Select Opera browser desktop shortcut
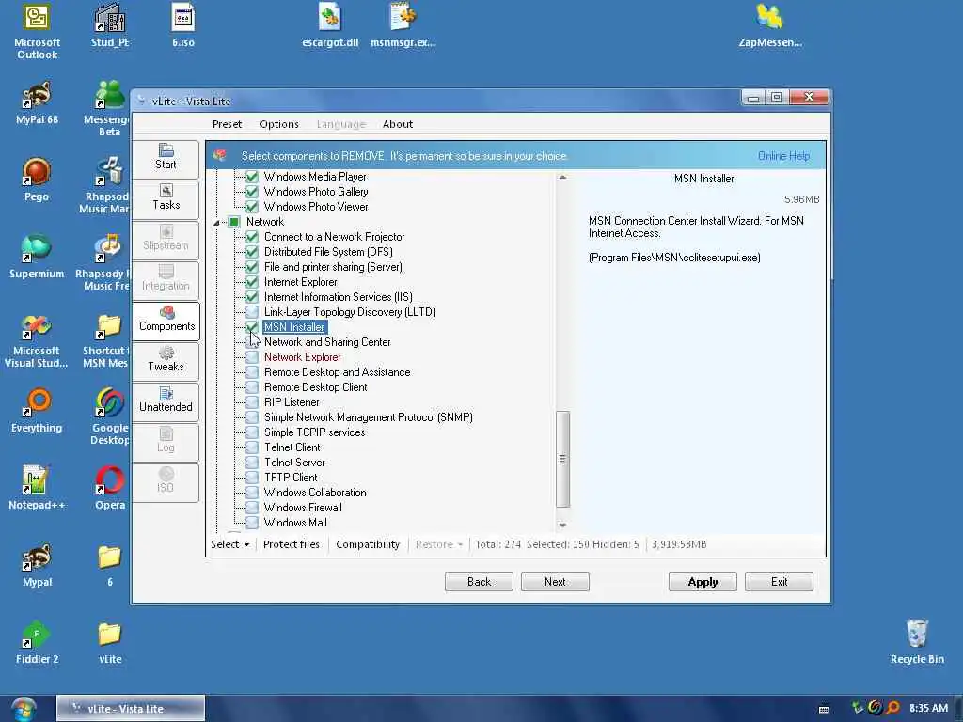Screen dimensions: 963x722 point(110,488)
